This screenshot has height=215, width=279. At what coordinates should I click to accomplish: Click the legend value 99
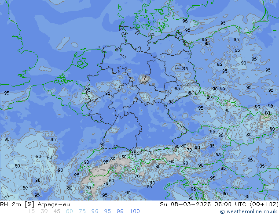point(120,211)
